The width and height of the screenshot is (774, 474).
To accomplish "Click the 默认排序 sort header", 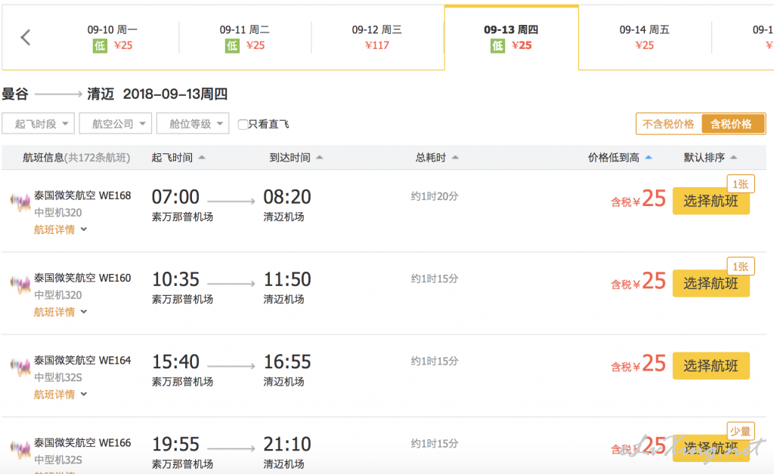I will 704,158.
